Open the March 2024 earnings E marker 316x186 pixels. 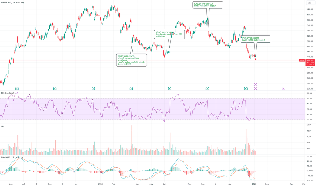[131, 88]
